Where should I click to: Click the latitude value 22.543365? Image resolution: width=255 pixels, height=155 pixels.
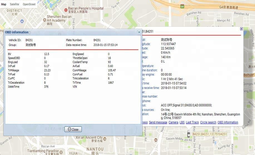pyautogui.click(x=167, y=48)
